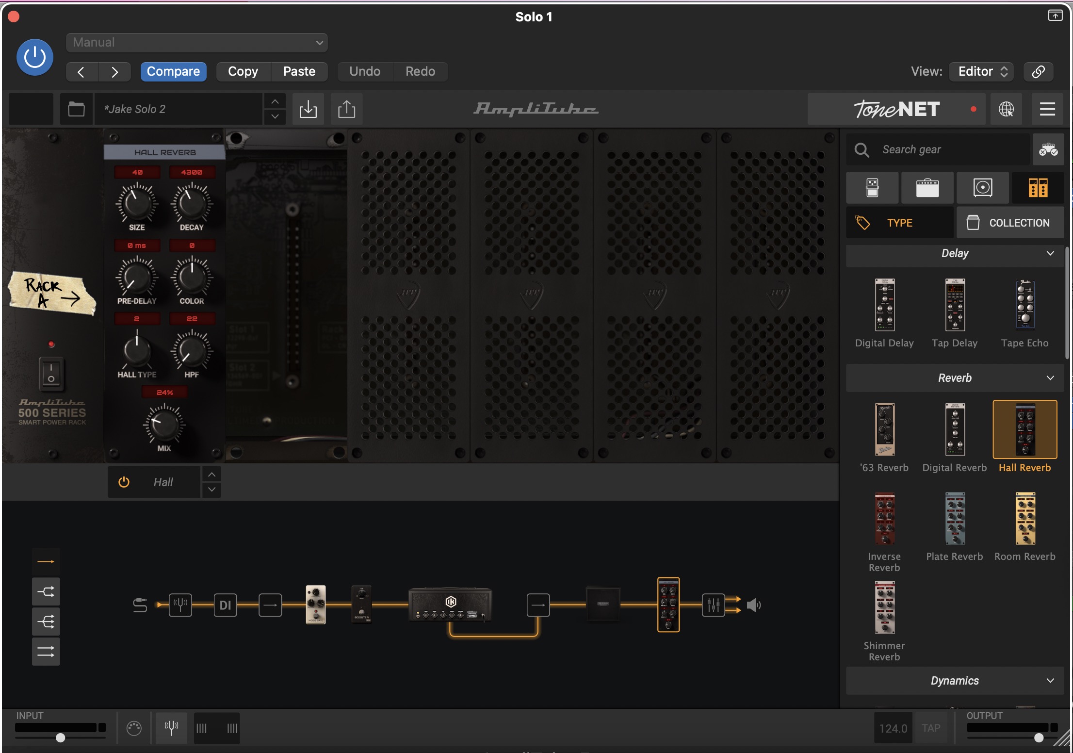Toggle the tuner in bottom bar
Screen dimensions: 1073x753
point(171,728)
